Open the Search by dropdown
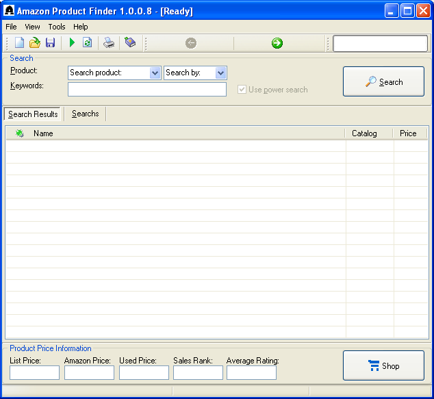Viewport: 434px width, 399px height. [x=220, y=73]
